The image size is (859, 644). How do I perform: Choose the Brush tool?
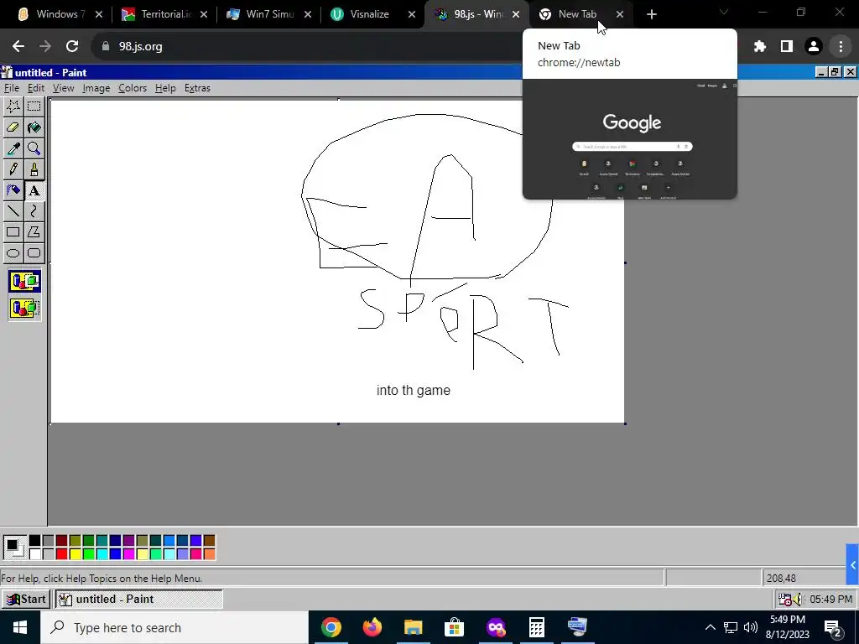[34, 169]
